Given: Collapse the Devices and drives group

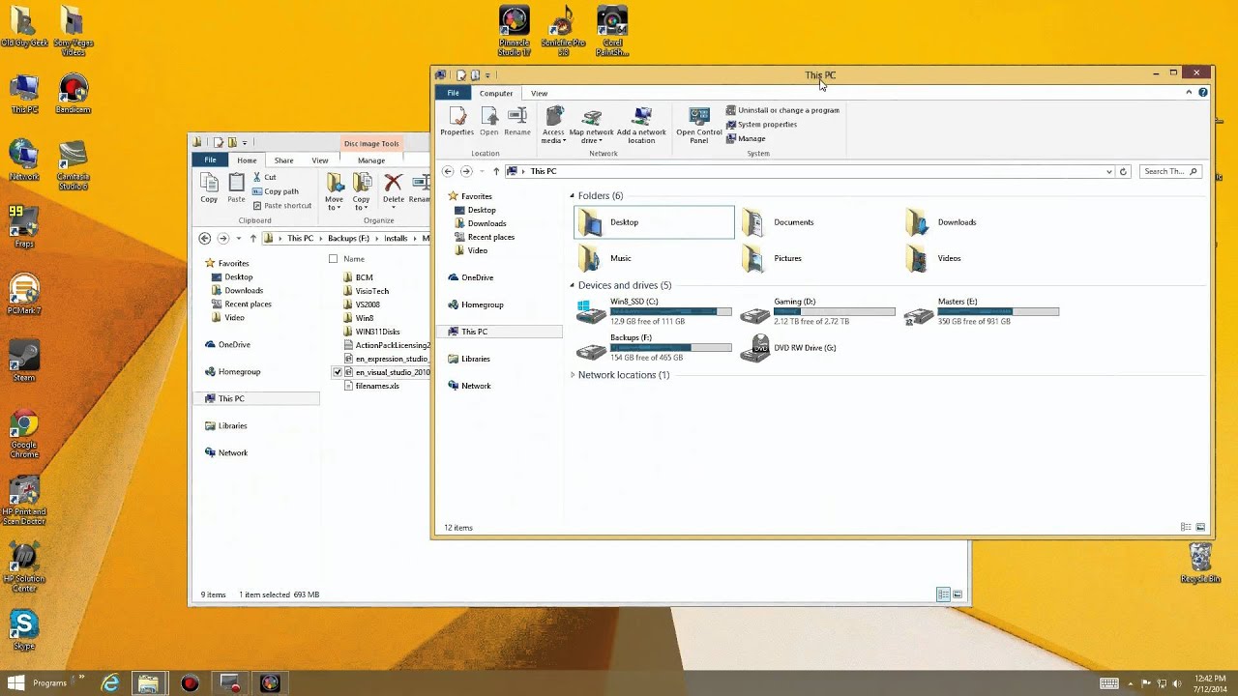Looking at the screenshot, I should [x=572, y=285].
